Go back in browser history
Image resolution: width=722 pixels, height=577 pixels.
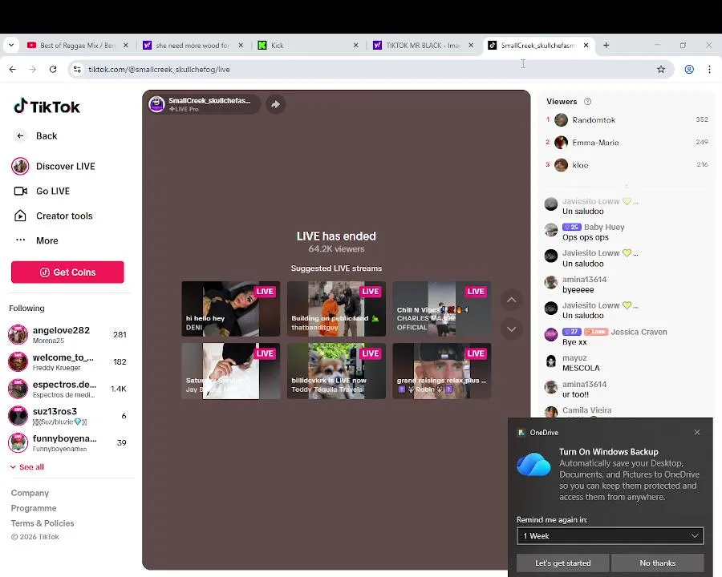(12, 70)
